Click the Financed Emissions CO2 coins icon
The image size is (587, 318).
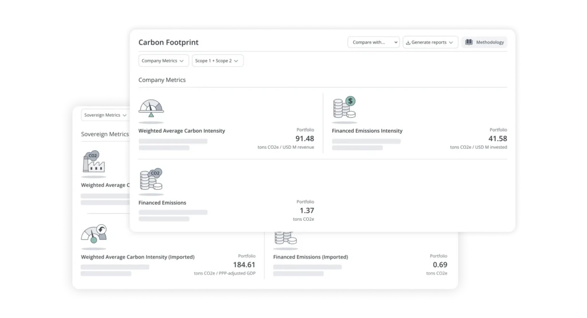pyautogui.click(x=151, y=180)
